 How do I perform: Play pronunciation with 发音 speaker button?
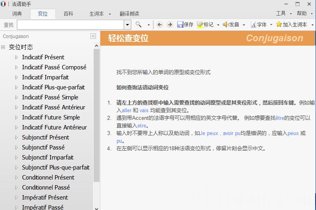[x=231, y=24]
